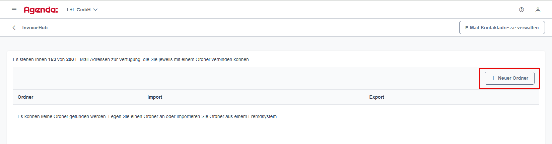Select the InvoiceHub page title
Image resolution: width=552 pixels, height=144 pixels.
click(35, 28)
